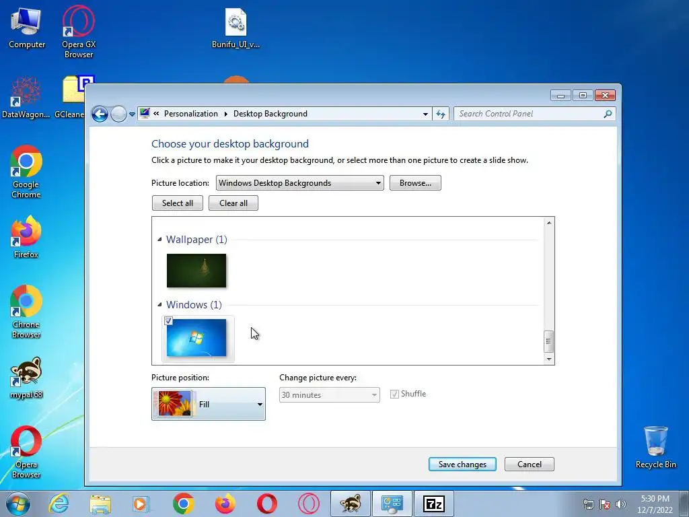Screen dimensions: 689x517
Task: Go back with the Back arrow
Action: [100, 114]
